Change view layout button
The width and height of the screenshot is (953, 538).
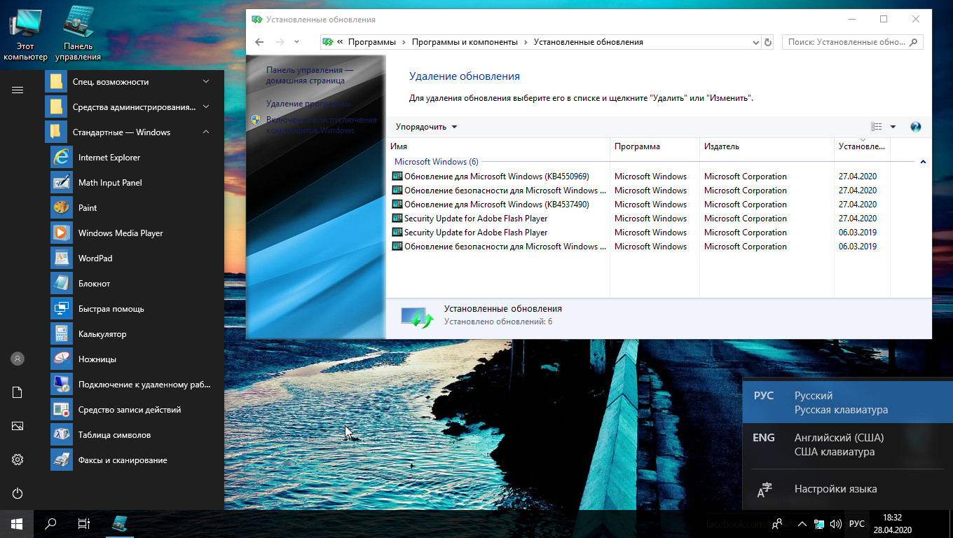click(x=876, y=127)
